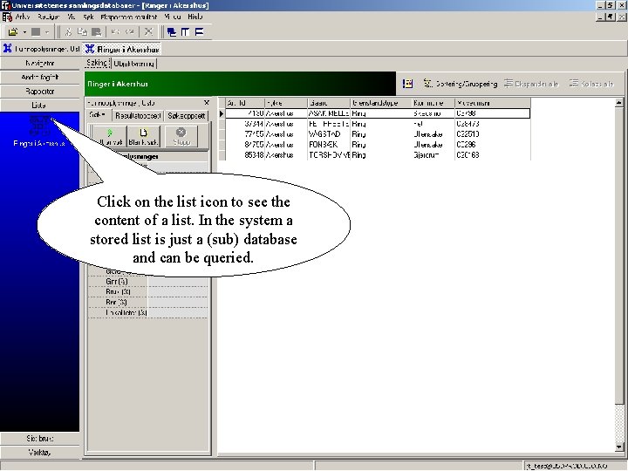Viewport: 628px width, 471px height.
Task: Click the copy toolbar icon
Action: [82, 32]
